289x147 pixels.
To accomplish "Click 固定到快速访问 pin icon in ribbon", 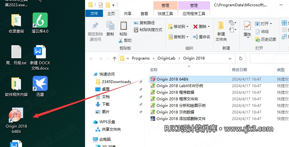I will pos(95,26).
